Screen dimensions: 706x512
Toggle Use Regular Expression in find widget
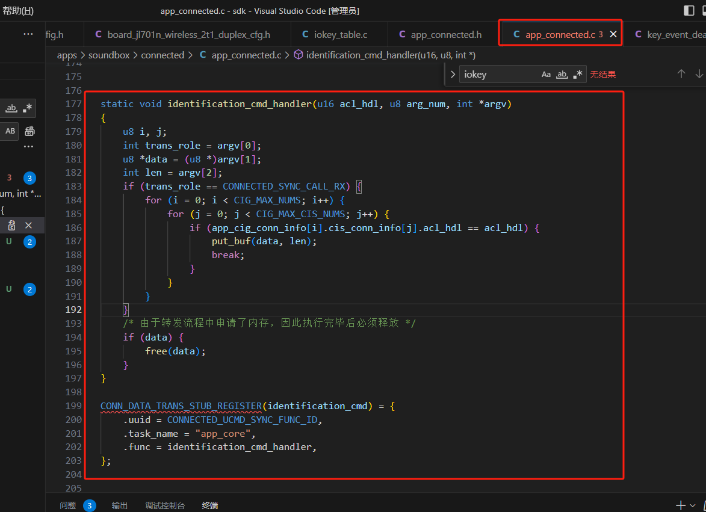578,74
